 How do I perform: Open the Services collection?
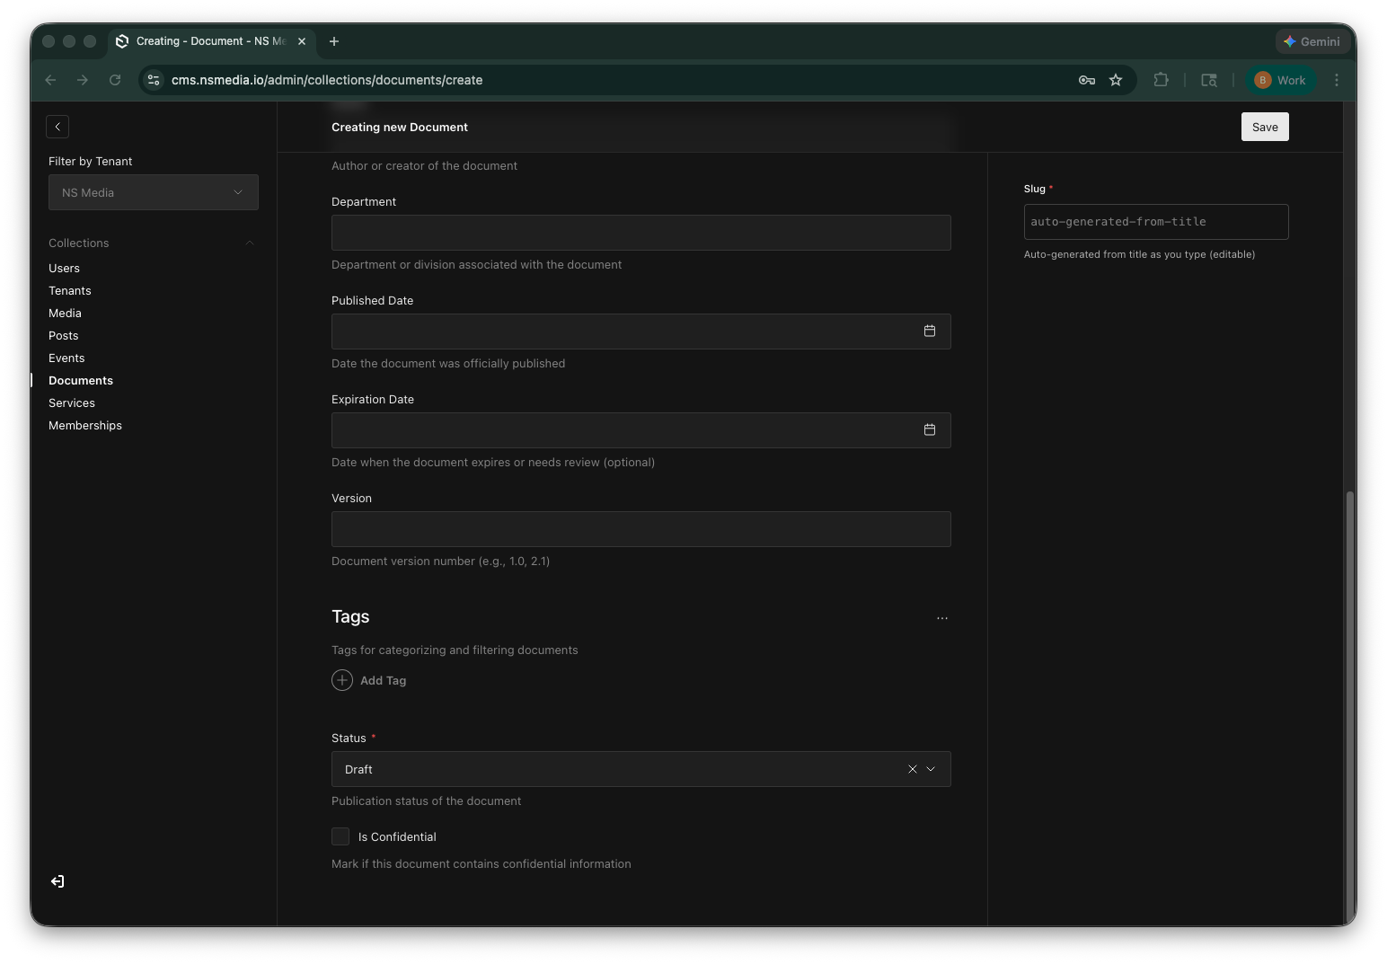(72, 402)
